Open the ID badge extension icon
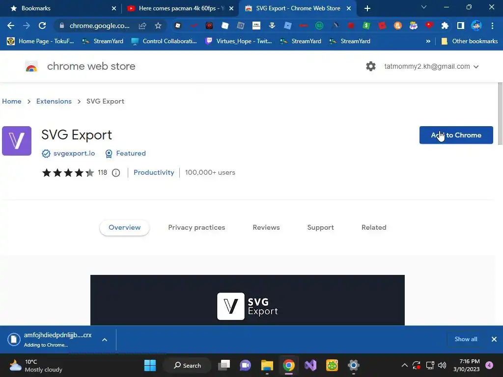 [x=241, y=26]
